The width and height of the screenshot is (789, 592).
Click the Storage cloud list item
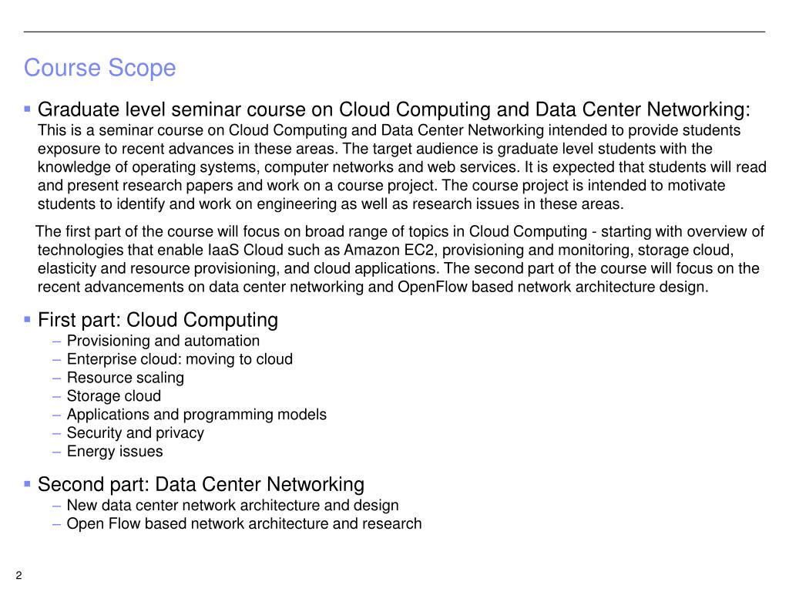[x=114, y=395]
